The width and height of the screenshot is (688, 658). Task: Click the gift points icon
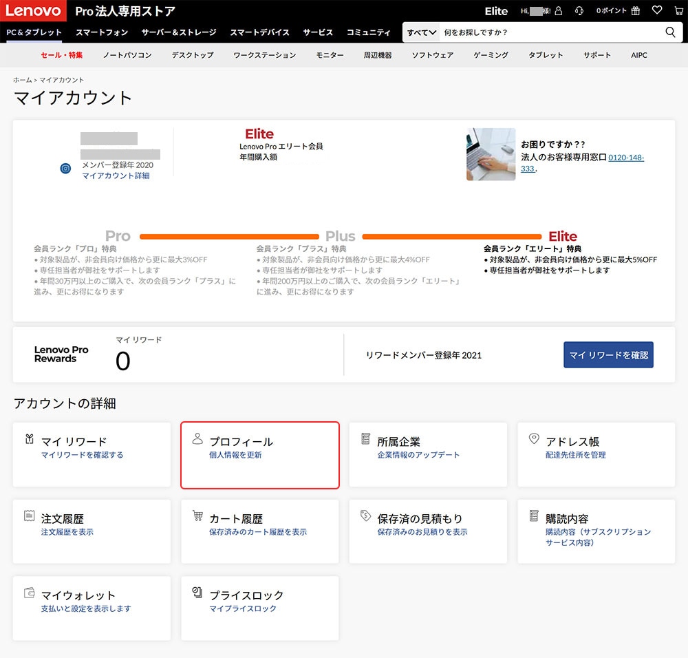[636, 11]
